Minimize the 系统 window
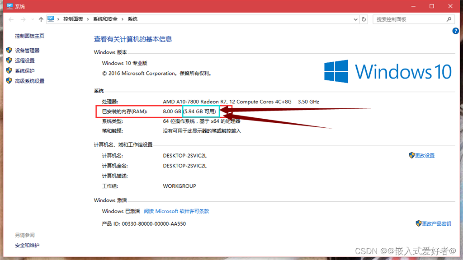Image resolution: width=463 pixels, height=260 pixels. click(413, 6)
